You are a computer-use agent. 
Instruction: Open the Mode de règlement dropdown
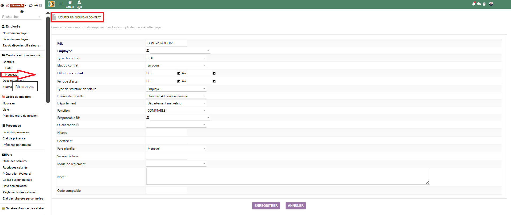tap(176, 164)
